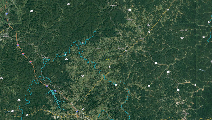Click the route 638 shield on river boundary

click(x=116, y=85)
